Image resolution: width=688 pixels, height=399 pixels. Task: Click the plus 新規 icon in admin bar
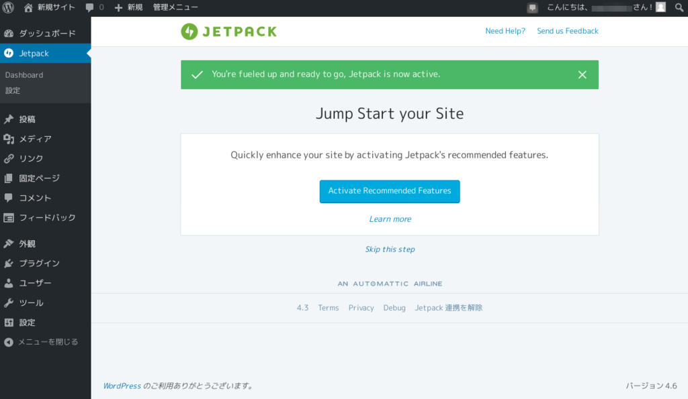coord(118,7)
